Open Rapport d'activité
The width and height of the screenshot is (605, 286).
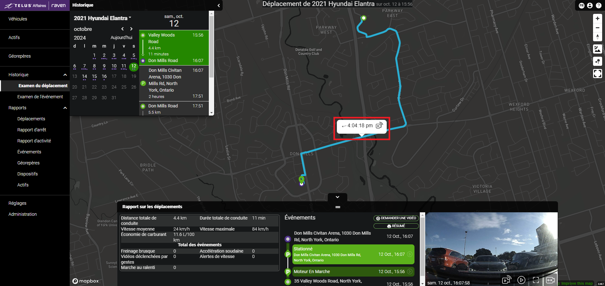coord(34,141)
